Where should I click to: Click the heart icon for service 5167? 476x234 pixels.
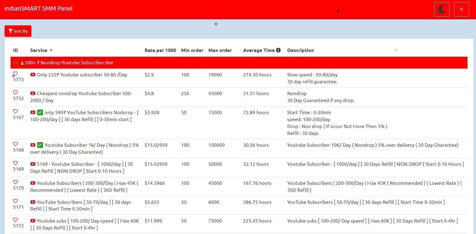tap(15, 111)
